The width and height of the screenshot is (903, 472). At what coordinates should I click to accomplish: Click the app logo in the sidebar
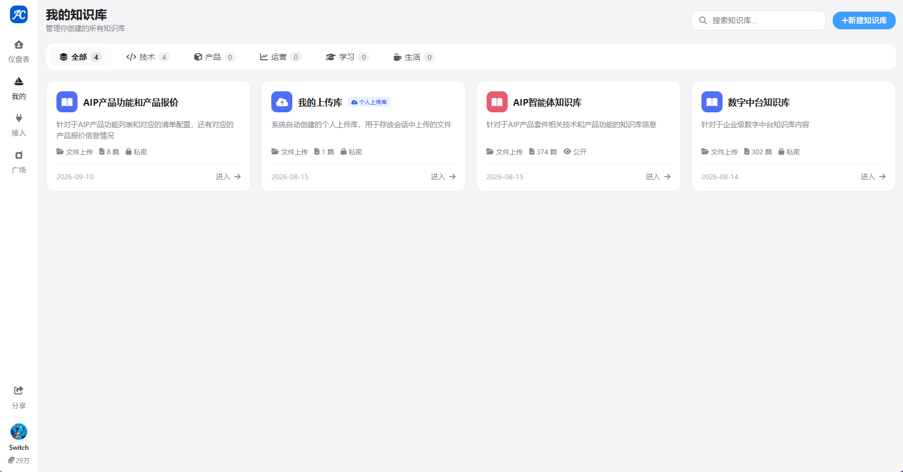click(19, 15)
